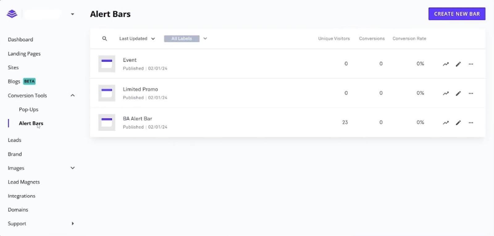
Task: Click the Limited Promo bar thumbnail
Action: click(107, 93)
